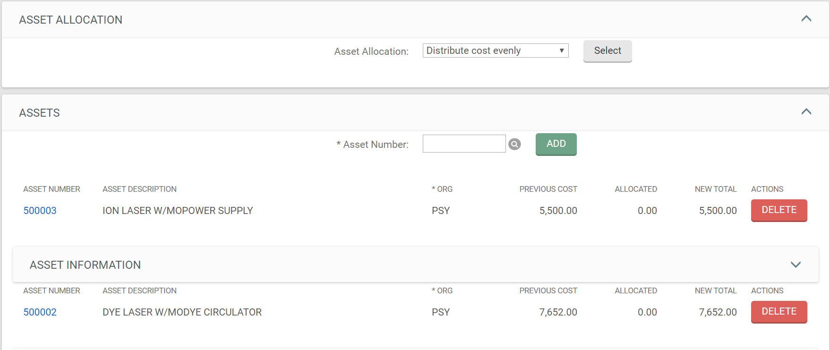This screenshot has width=830, height=350.
Task: Open the Distribute cost evenly dropdown
Action: click(495, 51)
